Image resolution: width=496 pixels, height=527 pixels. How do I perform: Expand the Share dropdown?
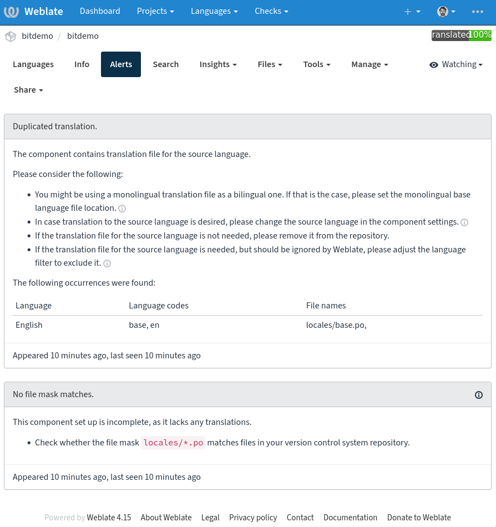(28, 90)
